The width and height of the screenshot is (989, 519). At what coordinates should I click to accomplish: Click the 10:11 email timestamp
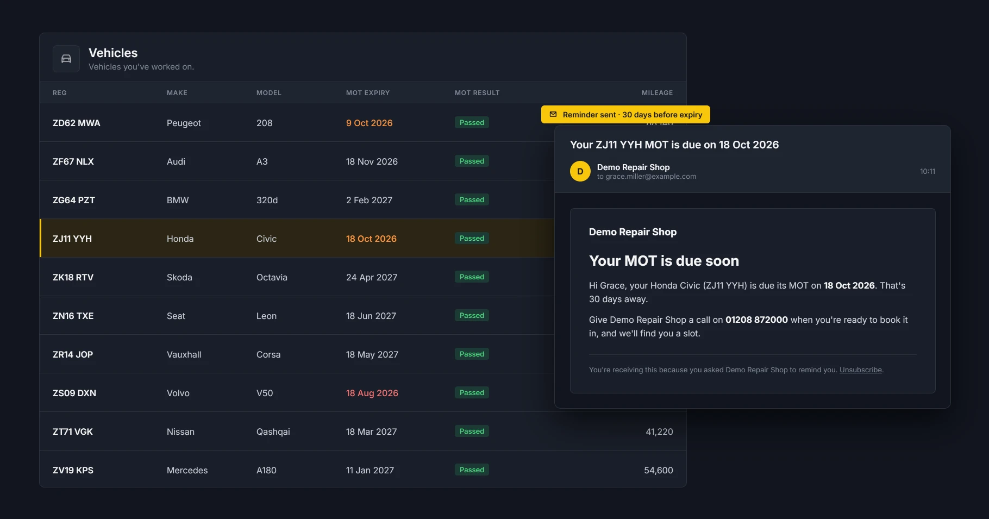coord(928,171)
